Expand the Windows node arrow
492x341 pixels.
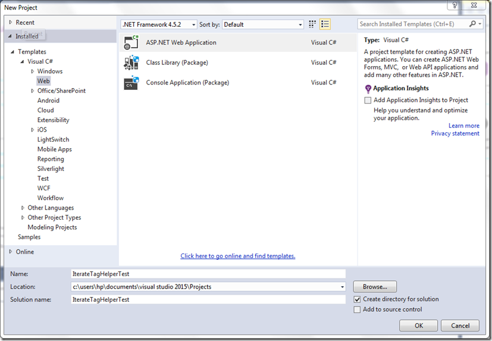coord(32,71)
